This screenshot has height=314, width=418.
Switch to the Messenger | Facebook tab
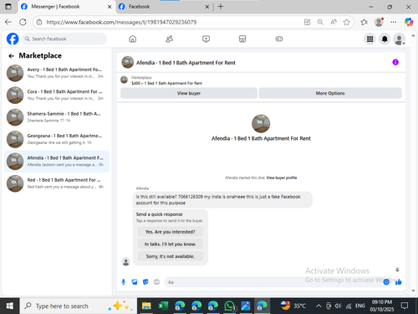pyautogui.click(x=65, y=7)
